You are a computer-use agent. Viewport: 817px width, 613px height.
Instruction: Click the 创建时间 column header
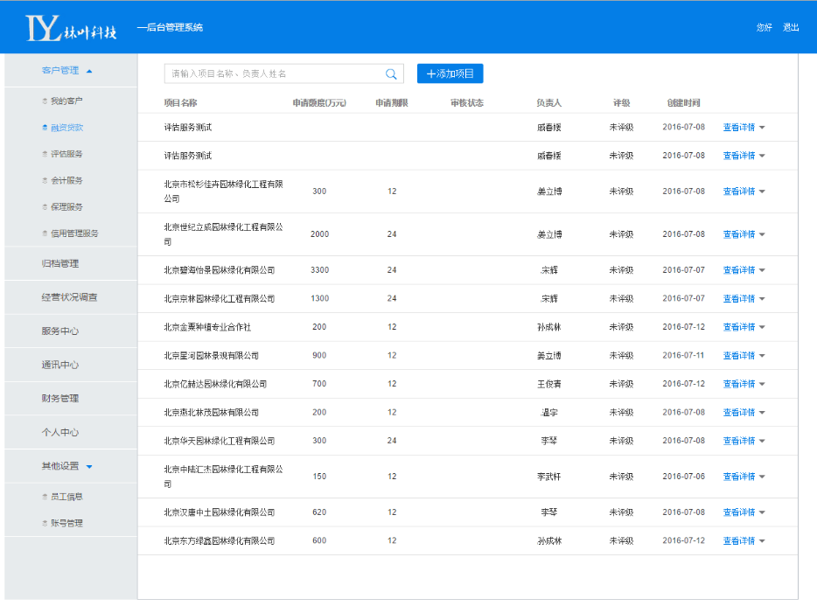click(x=683, y=103)
